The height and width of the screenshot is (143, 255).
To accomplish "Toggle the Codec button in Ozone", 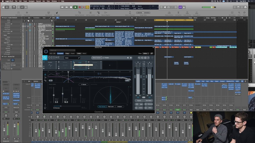I will pos(139,108).
